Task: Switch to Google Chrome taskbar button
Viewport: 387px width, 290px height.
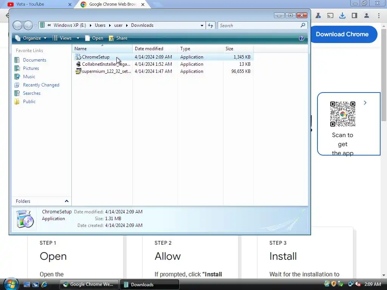Action: click(x=89, y=284)
